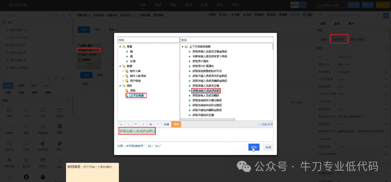
Task: Click the orange 清除 button in the operator bar
Action: pos(176,124)
